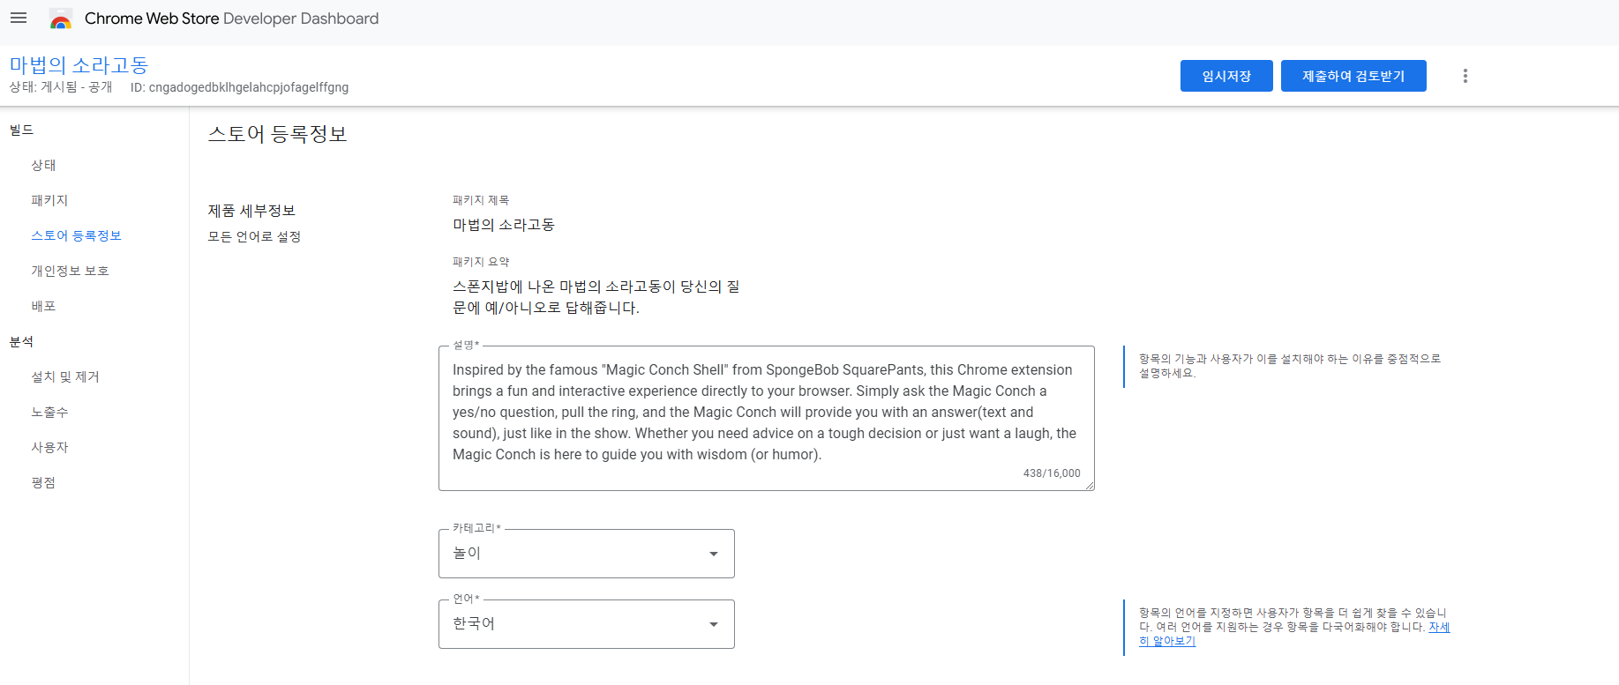The image size is (1619, 685).
Task: Click the 빌드 section header
Action: coord(21,130)
